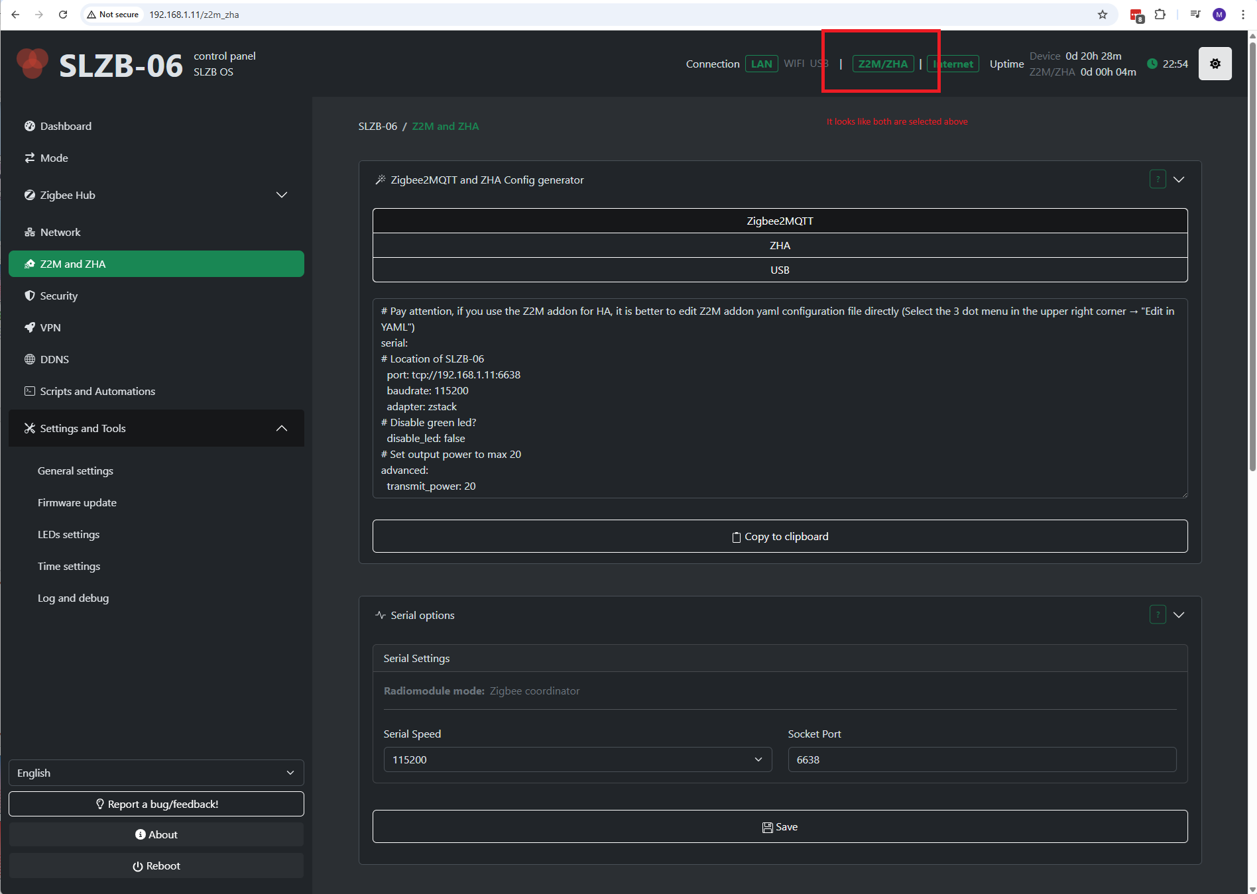Open the DDNS globe icon

[x=30, y=359]
